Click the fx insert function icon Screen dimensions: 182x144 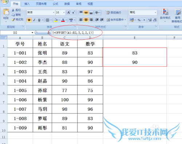pyautogui.click(x=49, y=33)
